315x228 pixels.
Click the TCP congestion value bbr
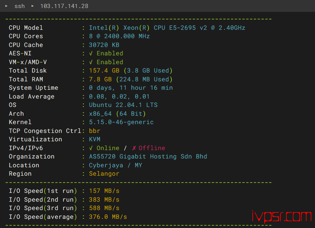pyautogui.click(x=94, y=131)
